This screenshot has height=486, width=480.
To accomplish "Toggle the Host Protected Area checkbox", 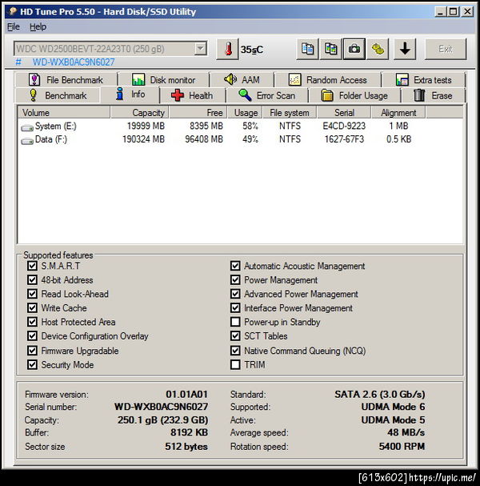I will 32,321.
